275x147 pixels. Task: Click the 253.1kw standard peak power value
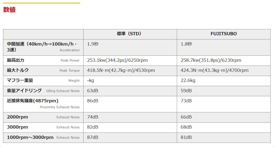pos(117,60)
